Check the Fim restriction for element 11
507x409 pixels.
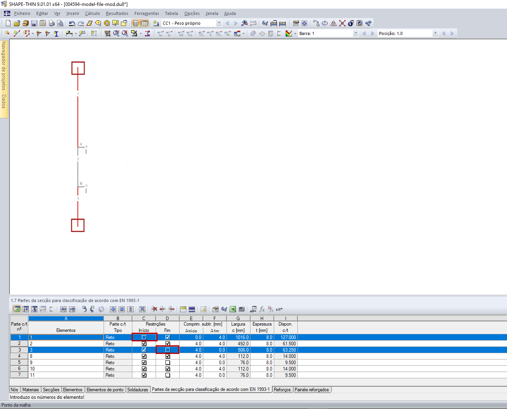[167, 375]
